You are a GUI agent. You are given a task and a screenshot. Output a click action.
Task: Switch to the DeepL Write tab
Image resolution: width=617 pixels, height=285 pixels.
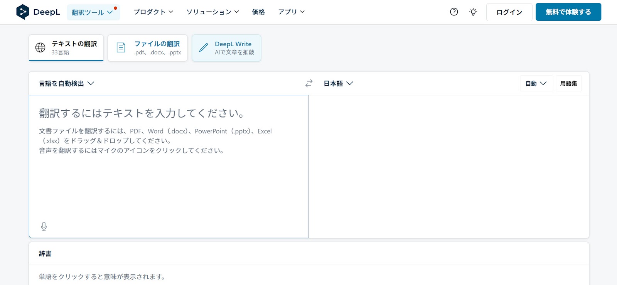(x=227, y=48)
